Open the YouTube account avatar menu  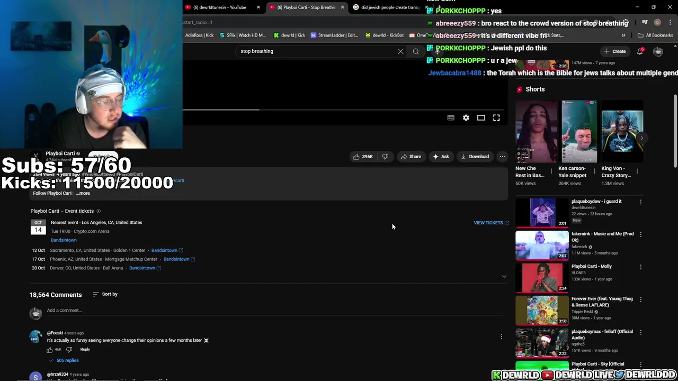(x=658, y=51)
